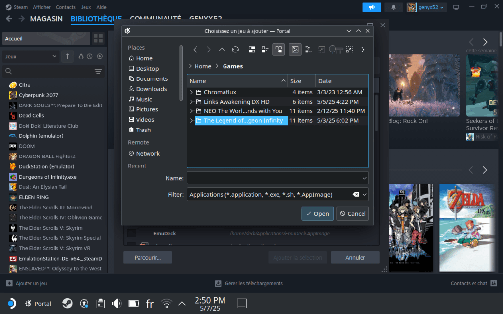Expand the Chromaflux folder tree
This screenshot has width=503, height=314.
[191, 92]
